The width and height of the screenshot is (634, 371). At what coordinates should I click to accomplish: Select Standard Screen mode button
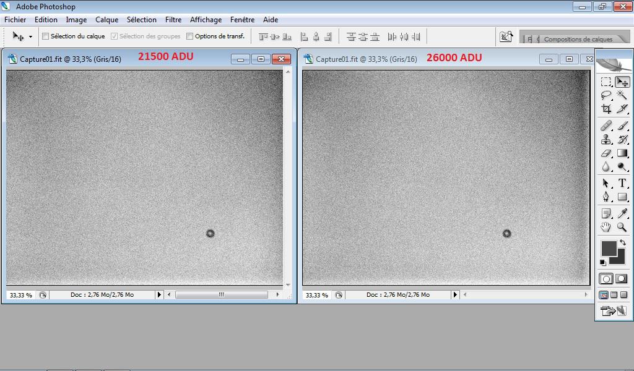pyautogui.click(x=603, y=295)
